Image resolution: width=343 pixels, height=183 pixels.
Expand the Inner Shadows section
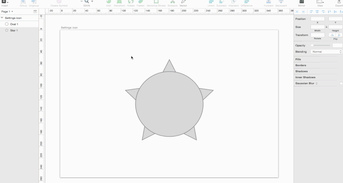pyautogui.click(x=305, y=77)
